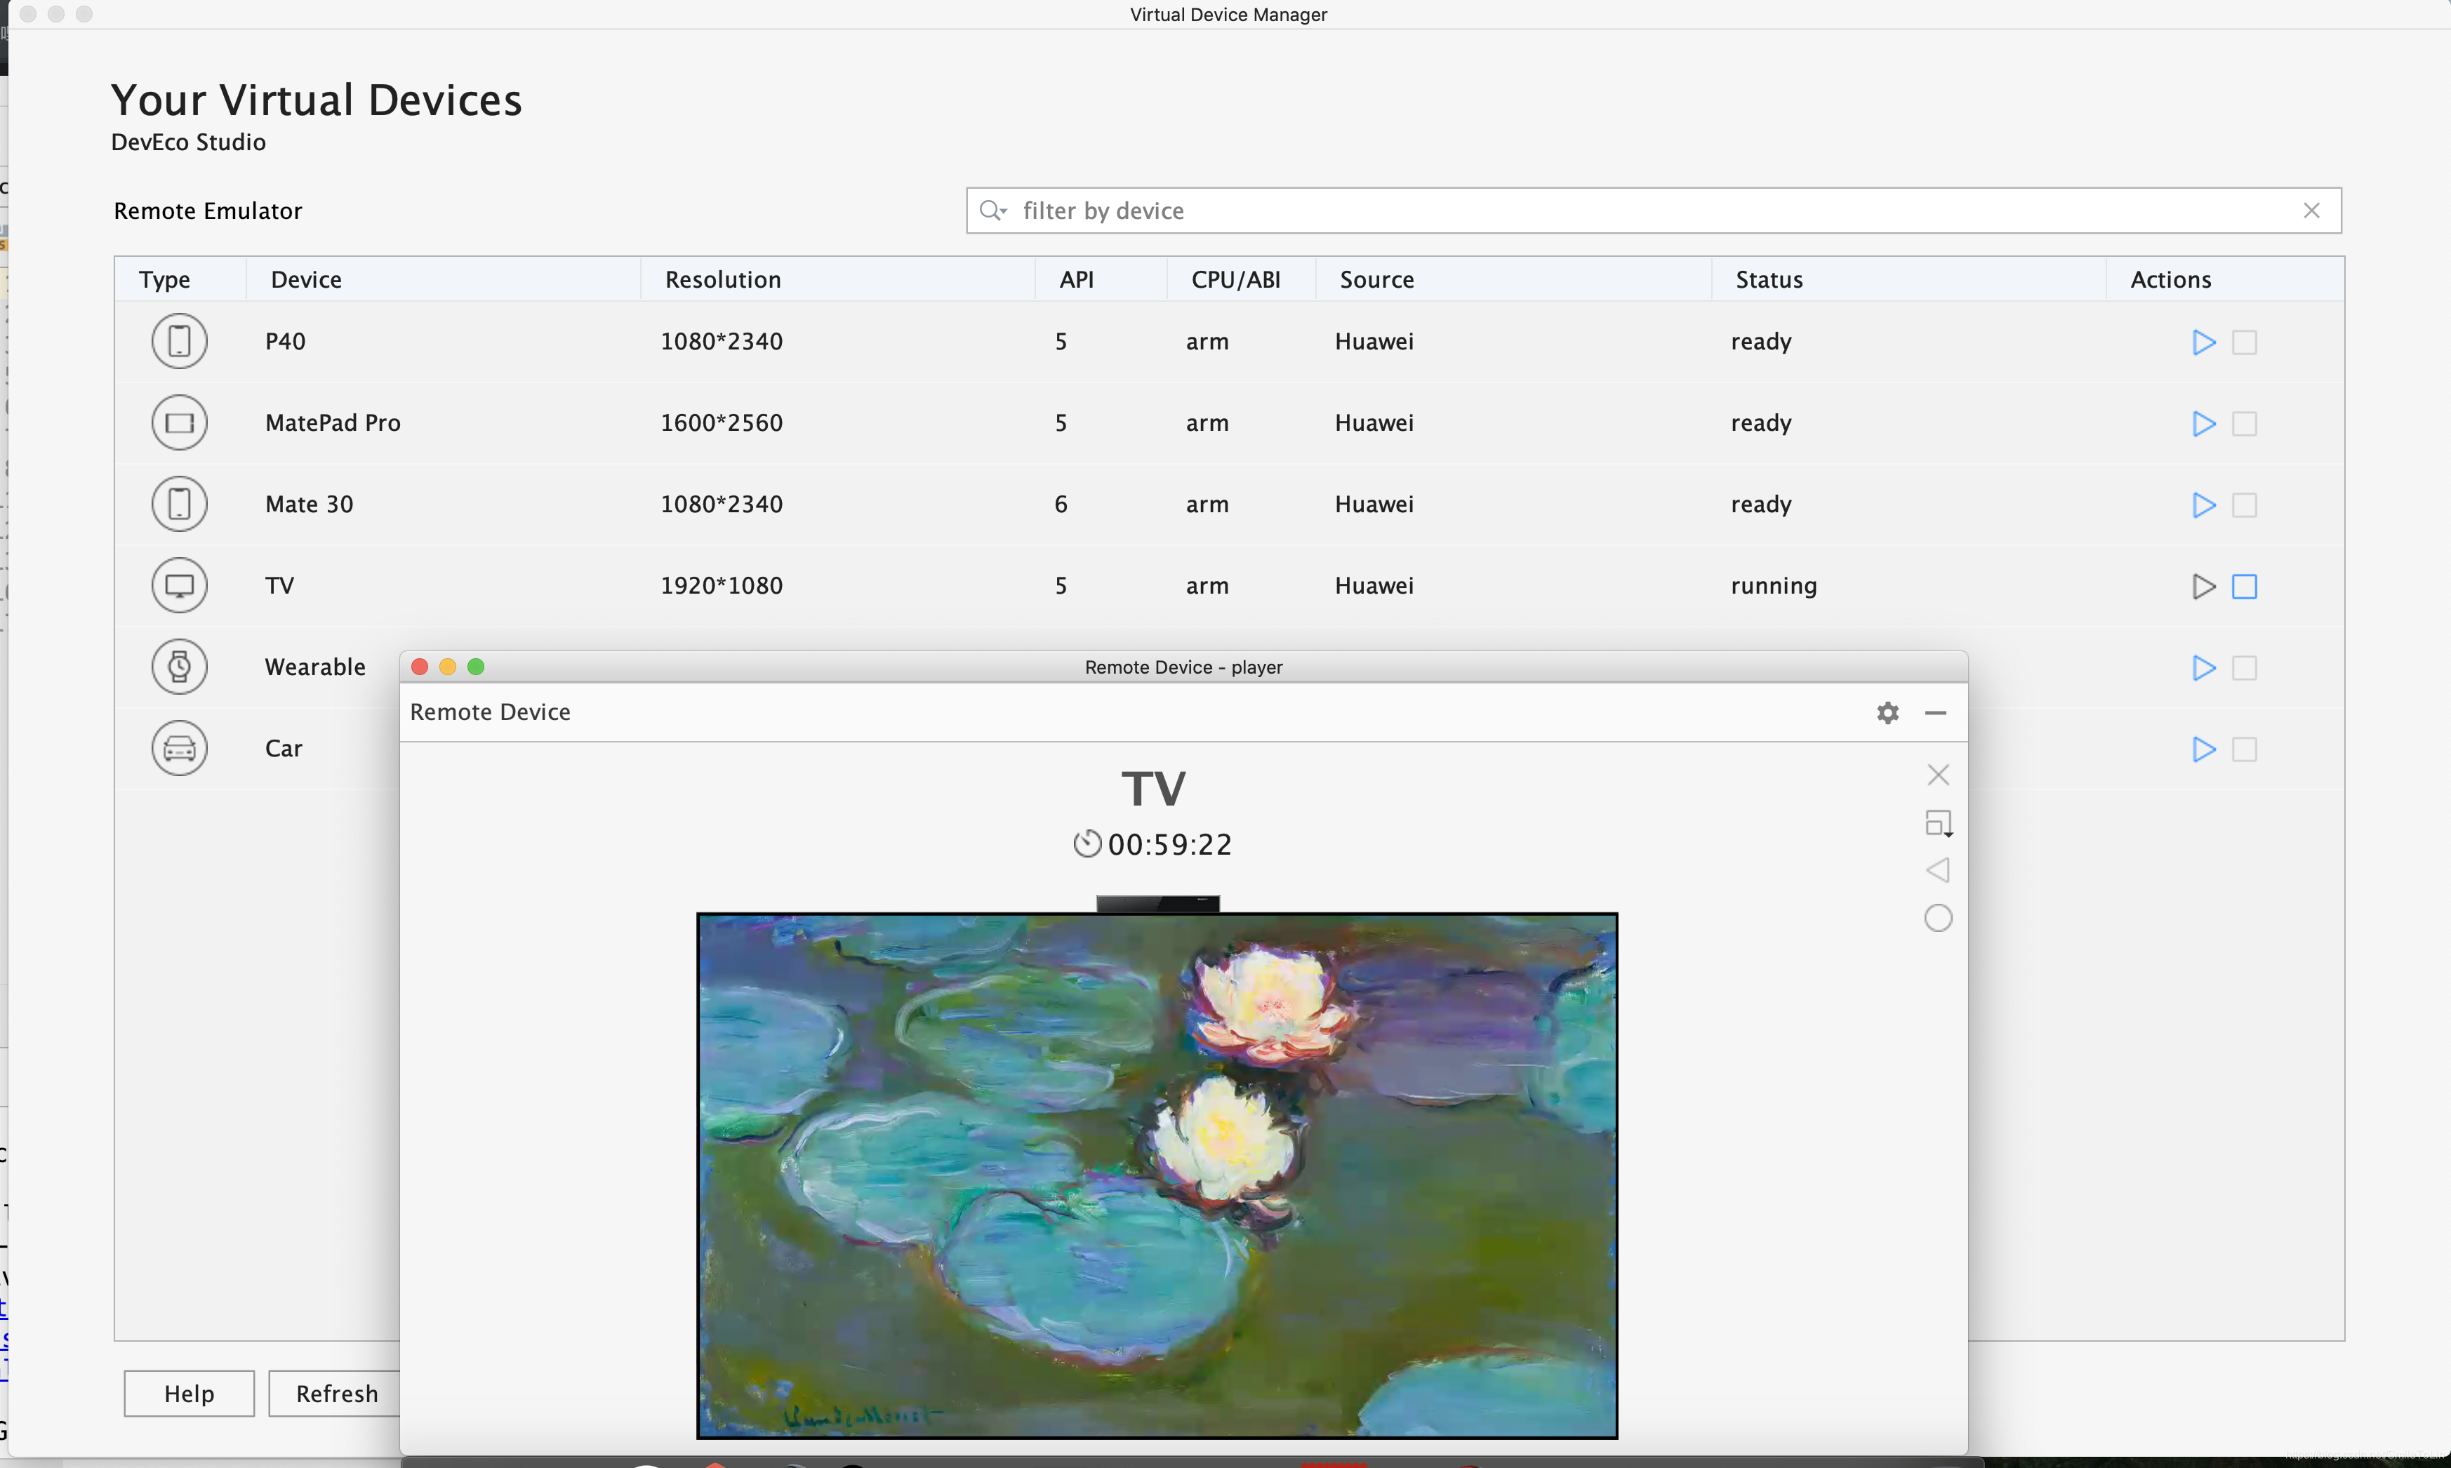Image resolution: width=2451 pixels, height=1468 pixels.
Task: Click the Remote Device panel title
Action: (490, 712)
